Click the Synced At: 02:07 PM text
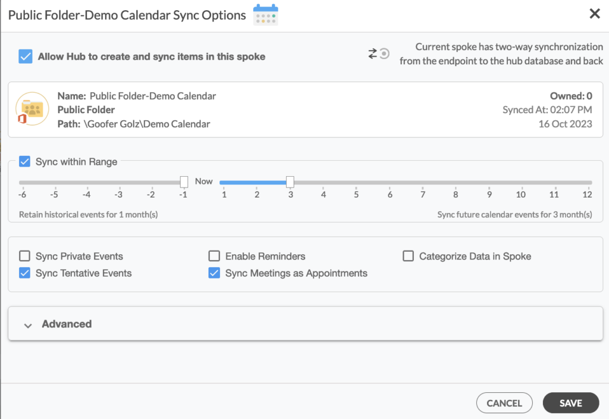This screenshot has height=419, width=609. (547, 110)
